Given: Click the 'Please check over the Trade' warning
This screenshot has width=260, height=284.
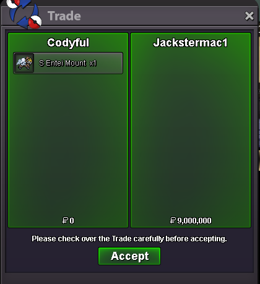Looking at the screenshot, I should click(x=129, y=239).
